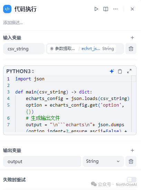Toggle the 失败时重试 retry switch
Viewport: 141px width, 190px height.
[132, 180]
